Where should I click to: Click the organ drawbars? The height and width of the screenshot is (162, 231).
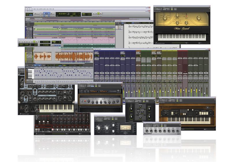click(187, 112)
